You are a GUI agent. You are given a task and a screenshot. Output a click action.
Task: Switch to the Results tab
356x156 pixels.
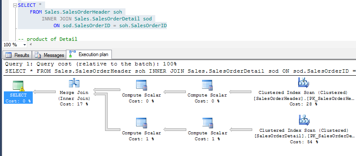(x=17, y=55)
